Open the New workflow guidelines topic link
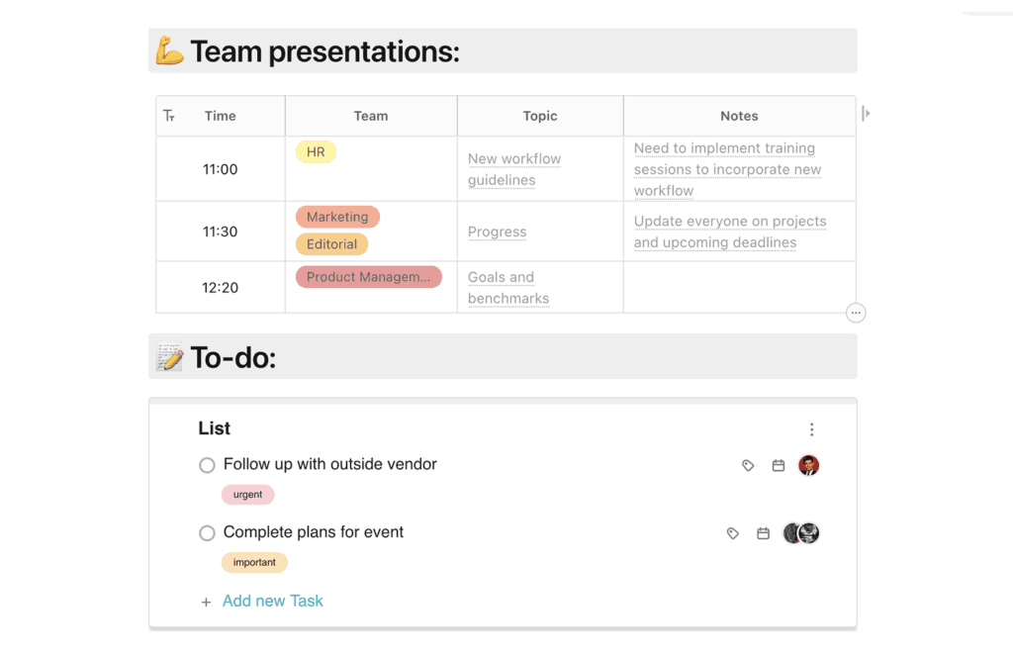1013x656 pixels. tap(514, 169)
